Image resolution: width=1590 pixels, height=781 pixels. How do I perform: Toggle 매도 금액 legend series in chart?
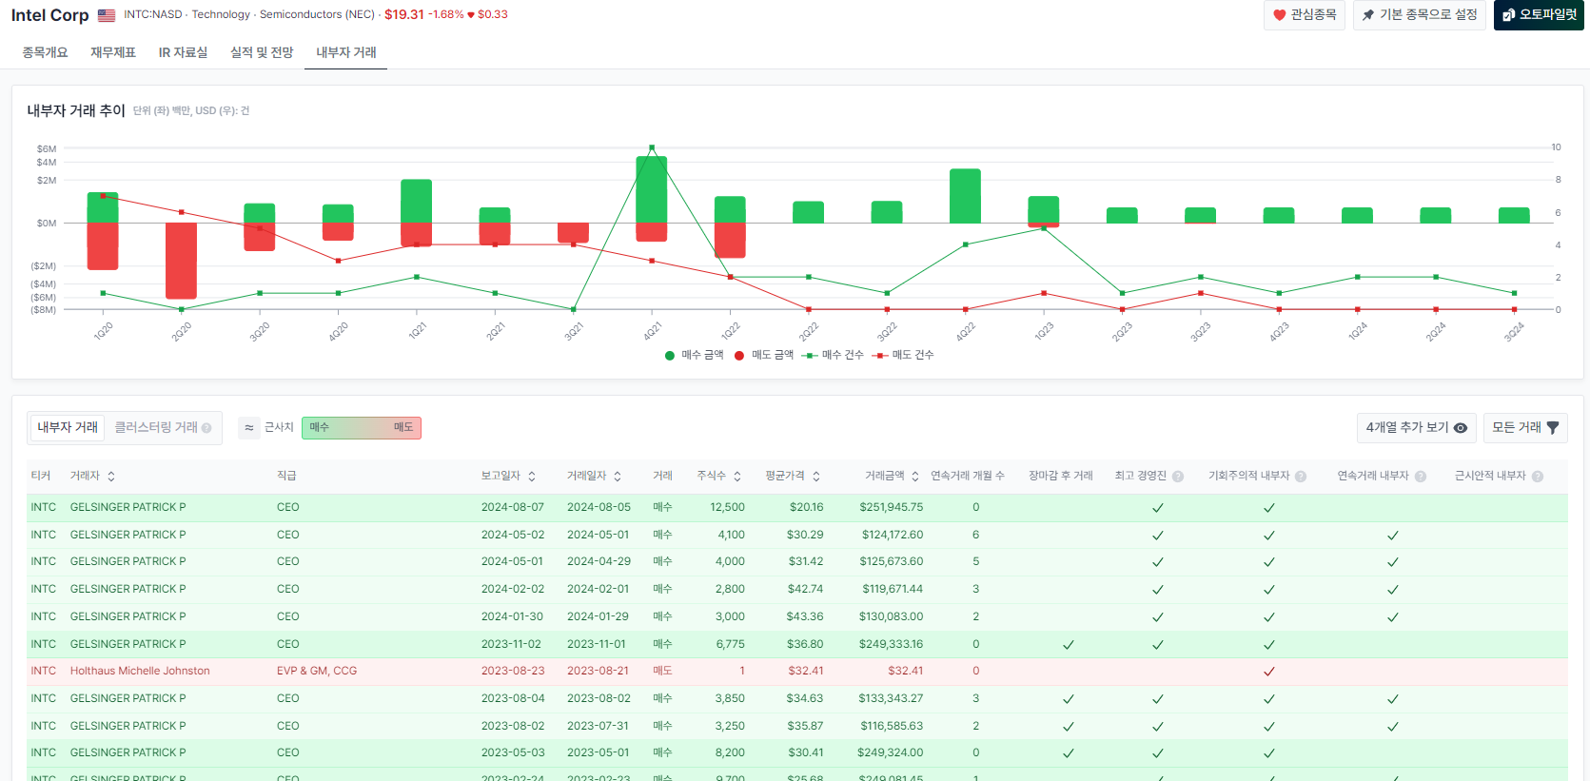764,355
